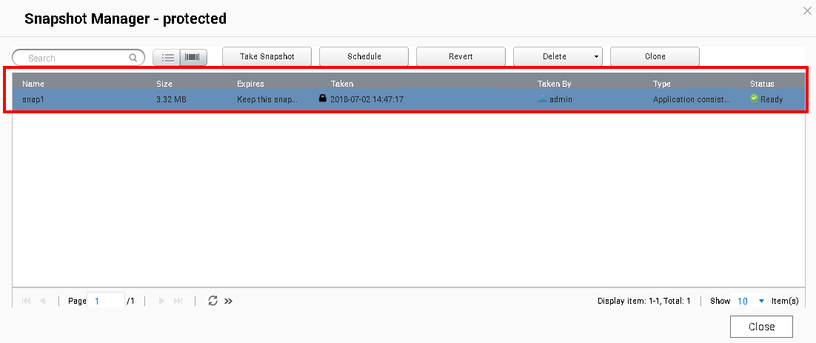
Task: Click the Search snapshots field
Action: point(74,58)
